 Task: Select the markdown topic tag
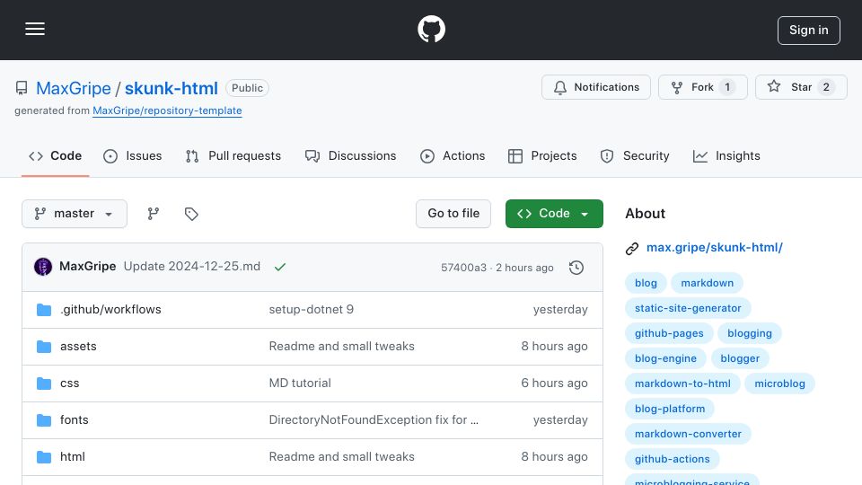[707, 283]
